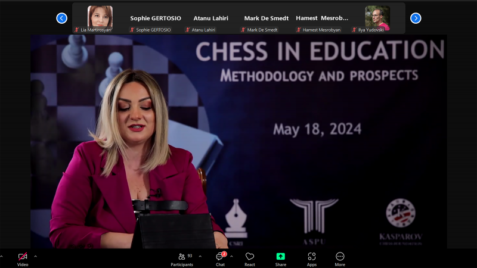Expand the caret next to Participants
The image size is (477, 268).
pos(200,257)
